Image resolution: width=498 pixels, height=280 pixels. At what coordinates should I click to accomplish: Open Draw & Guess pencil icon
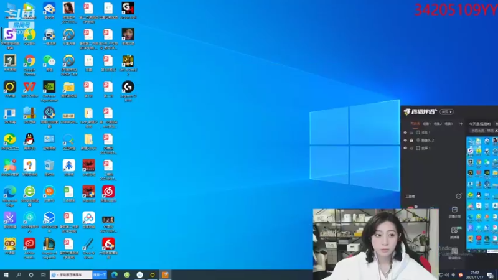(x=88, y=243)
